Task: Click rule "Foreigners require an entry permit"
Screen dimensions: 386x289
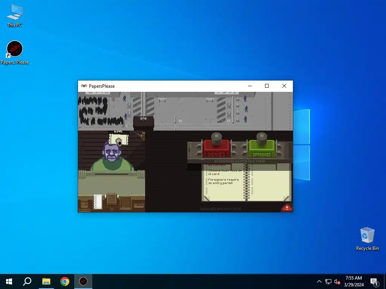Action: [223, 181]
